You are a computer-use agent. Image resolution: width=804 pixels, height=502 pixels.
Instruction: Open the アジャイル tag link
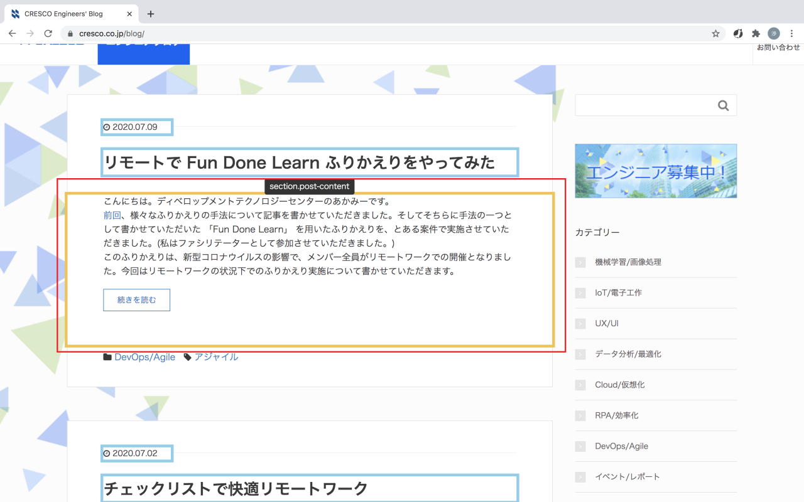[216, 357]
